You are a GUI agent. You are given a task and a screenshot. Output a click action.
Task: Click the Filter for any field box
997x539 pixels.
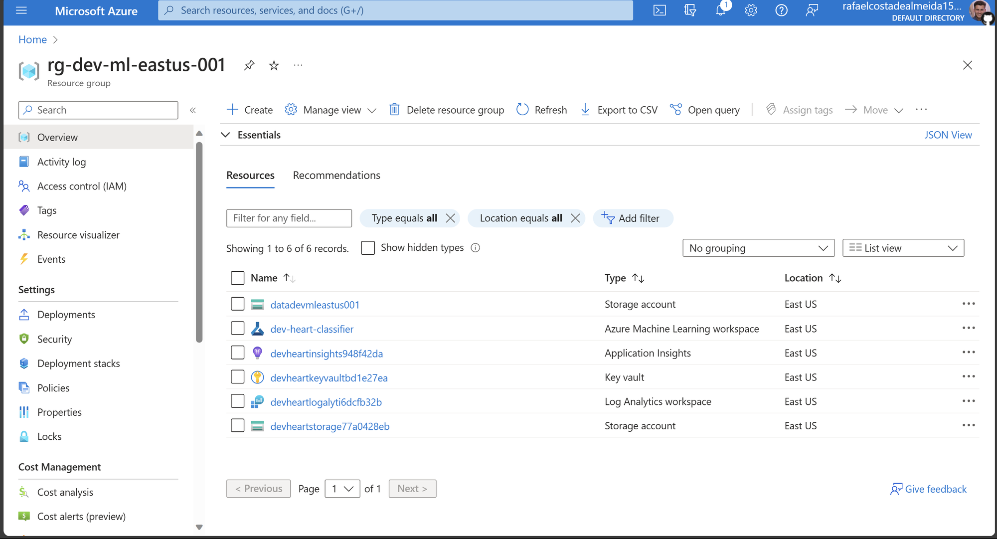click(x=289, y=218)
